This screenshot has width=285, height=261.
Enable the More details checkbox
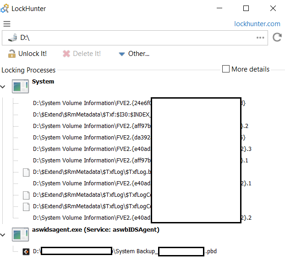(226, 69)
